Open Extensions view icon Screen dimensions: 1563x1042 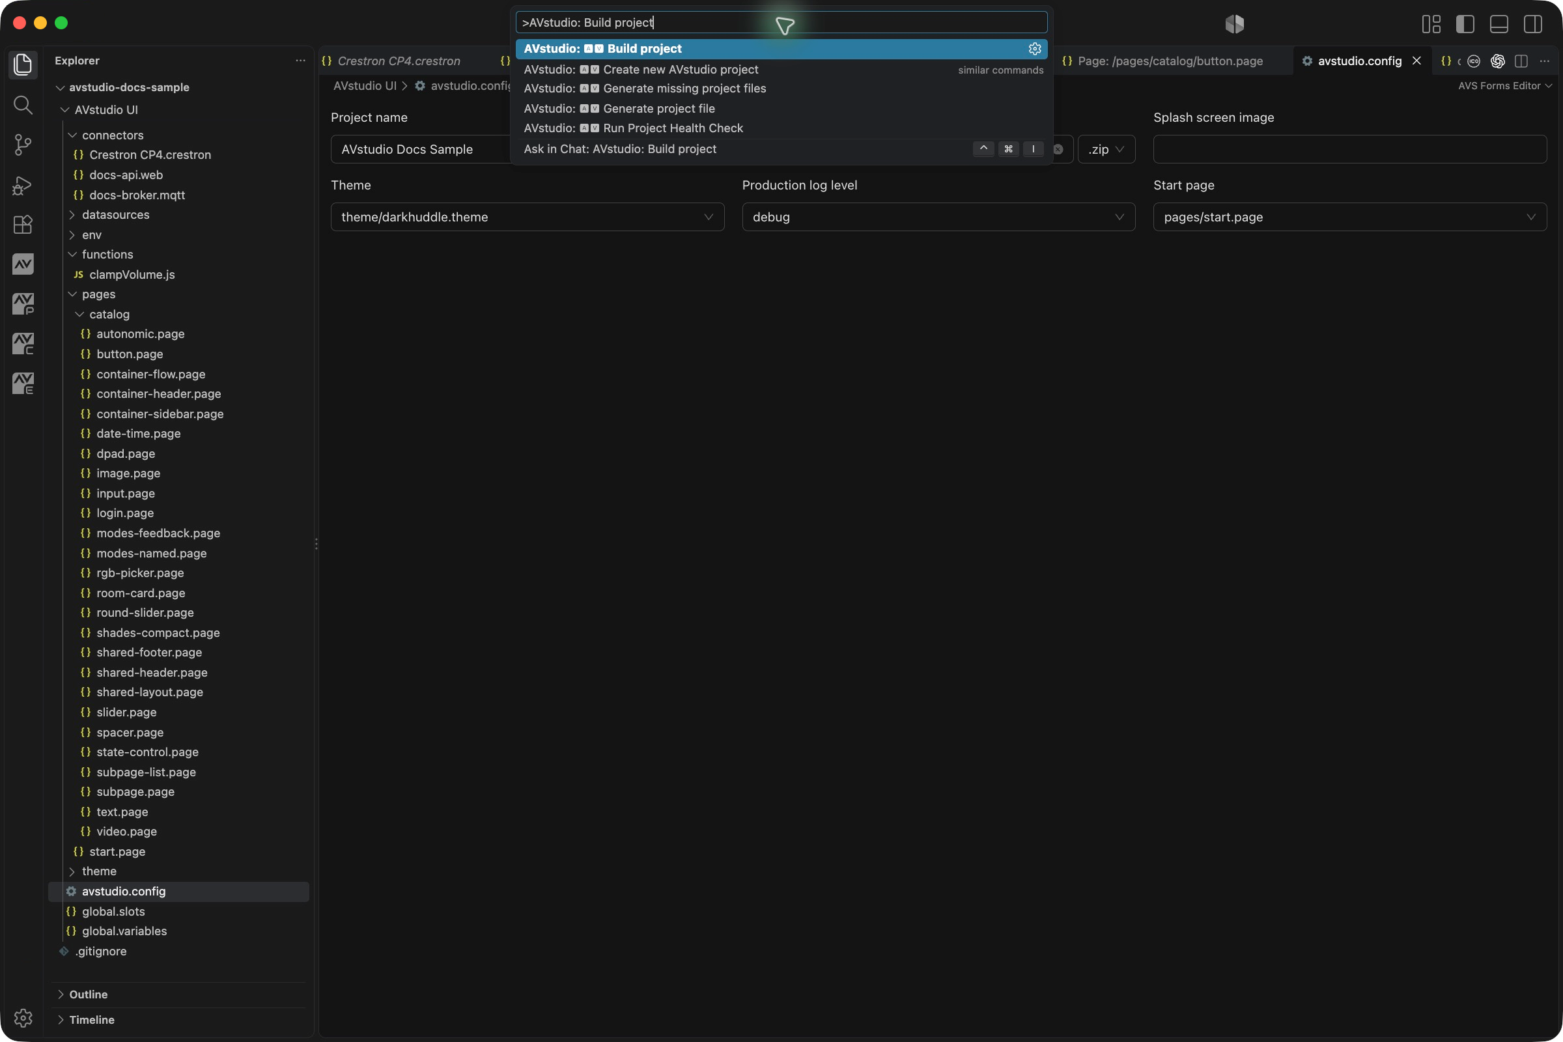(x=23, y=225)
